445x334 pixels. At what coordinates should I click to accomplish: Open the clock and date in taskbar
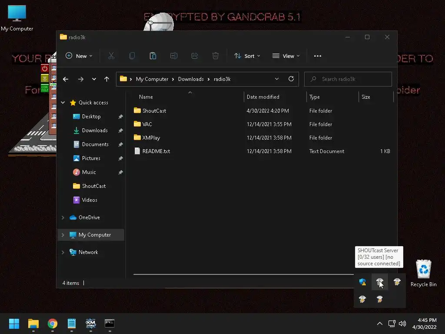[424, 324]
